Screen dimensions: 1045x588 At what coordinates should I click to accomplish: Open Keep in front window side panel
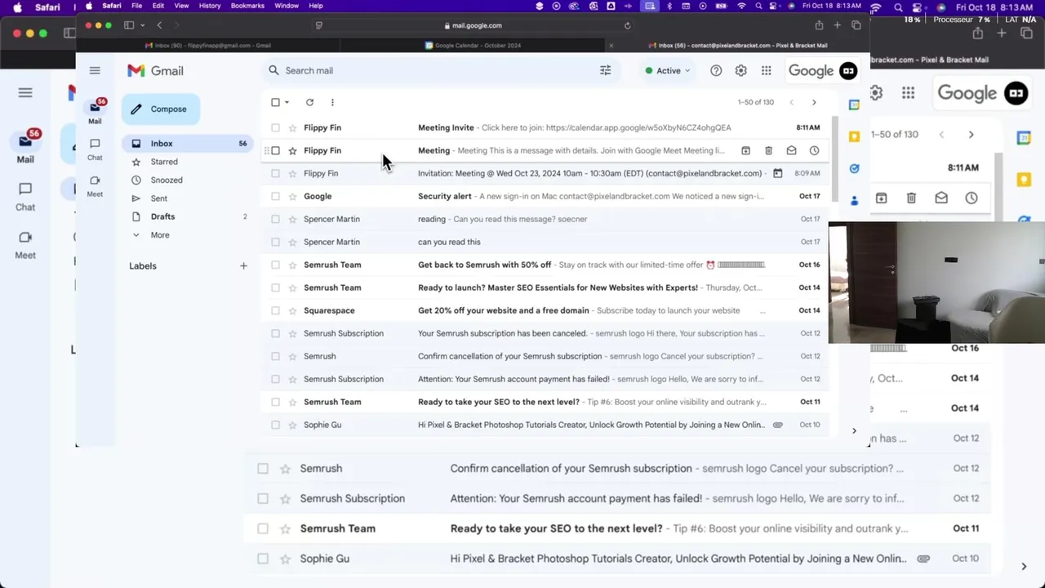click(x=854, y=136)
